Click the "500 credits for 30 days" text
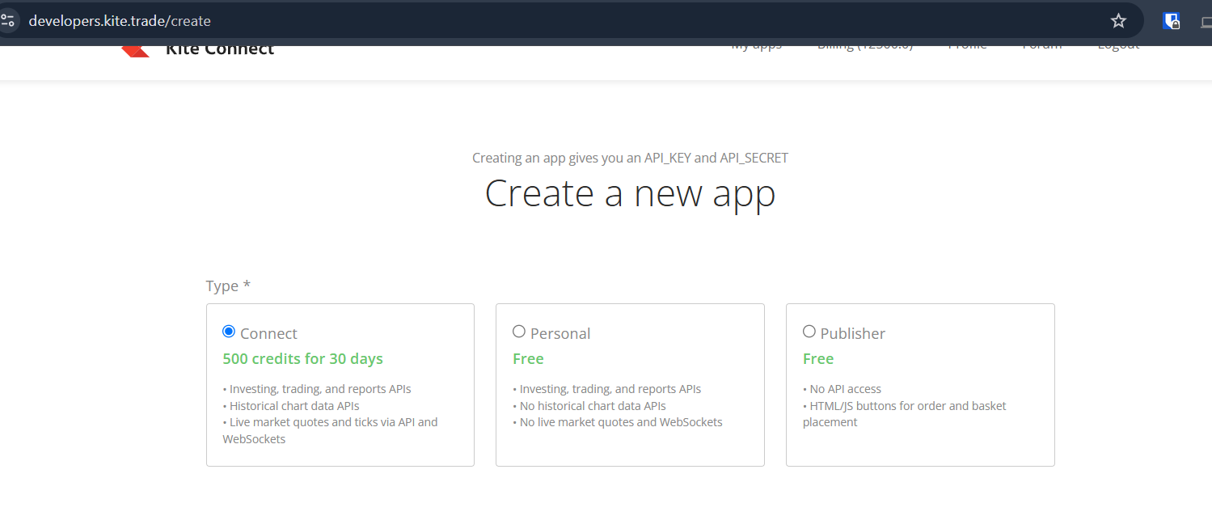This screenshot has width=1212, height=516. coord(303,359)
